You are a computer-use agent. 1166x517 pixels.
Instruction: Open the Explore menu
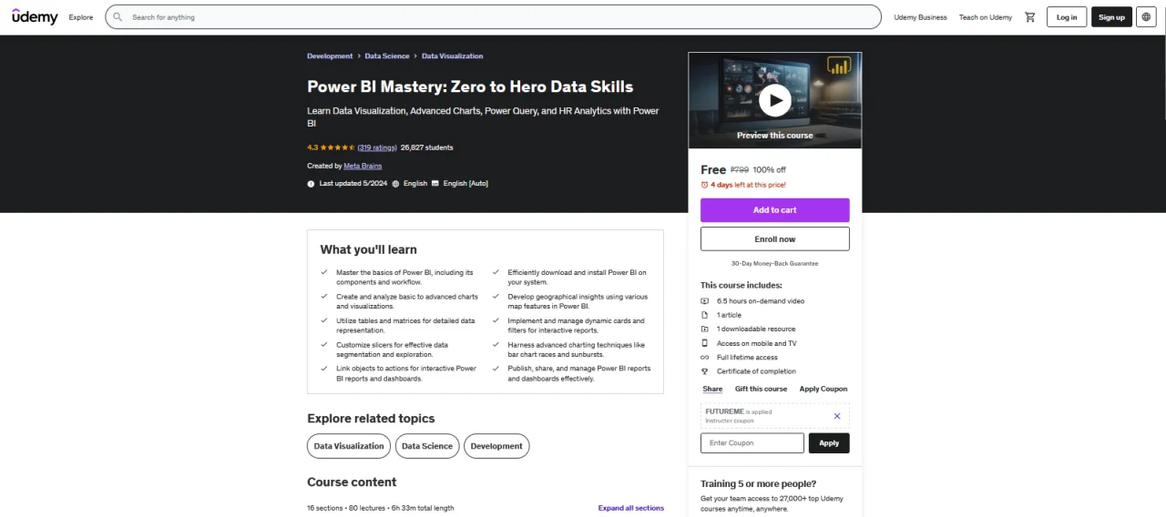point(81,17)
